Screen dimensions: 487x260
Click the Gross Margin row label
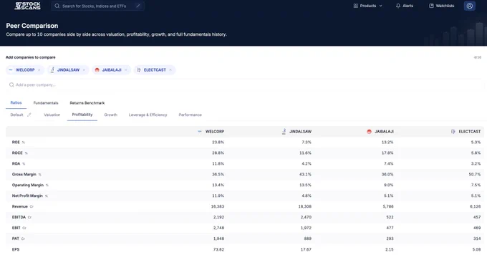(24, 174)
